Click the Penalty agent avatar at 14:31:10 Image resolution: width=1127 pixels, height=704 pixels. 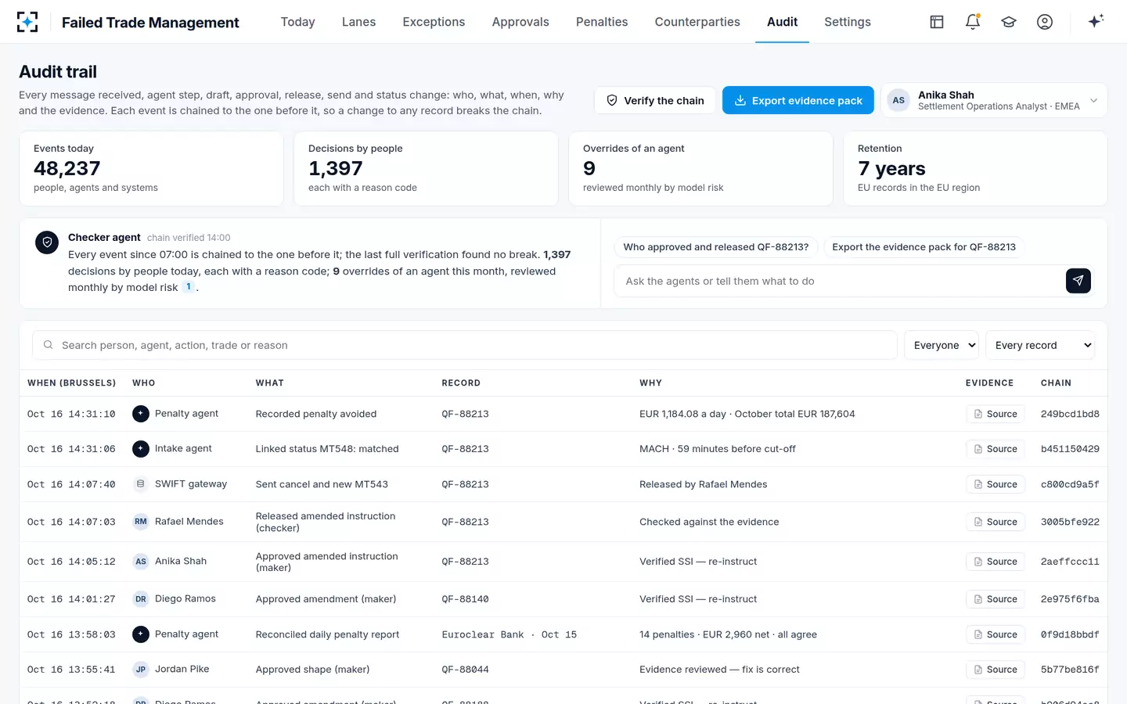pyautogui.click(x=141, y=414)
